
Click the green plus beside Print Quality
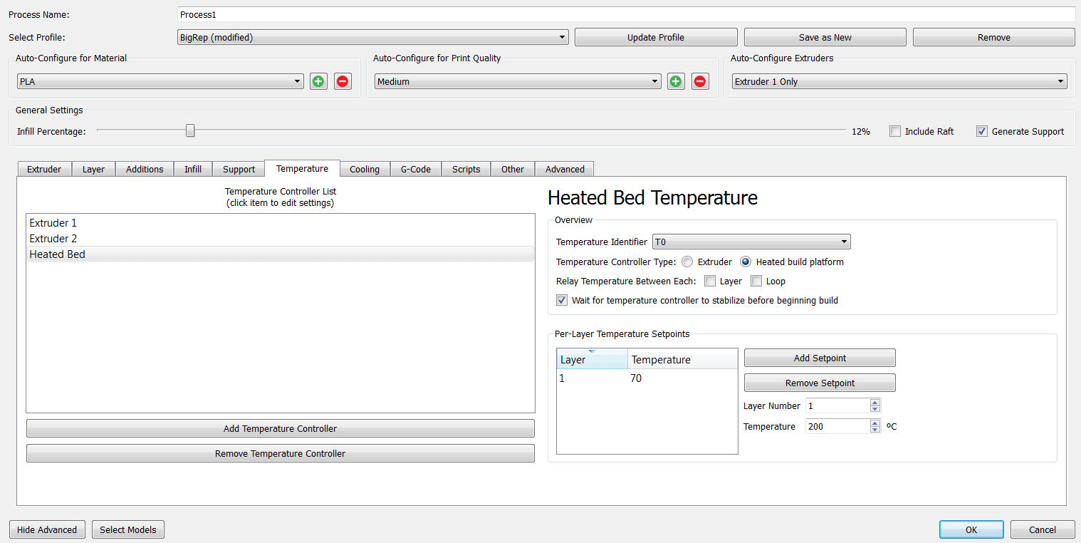click(676, 81)
